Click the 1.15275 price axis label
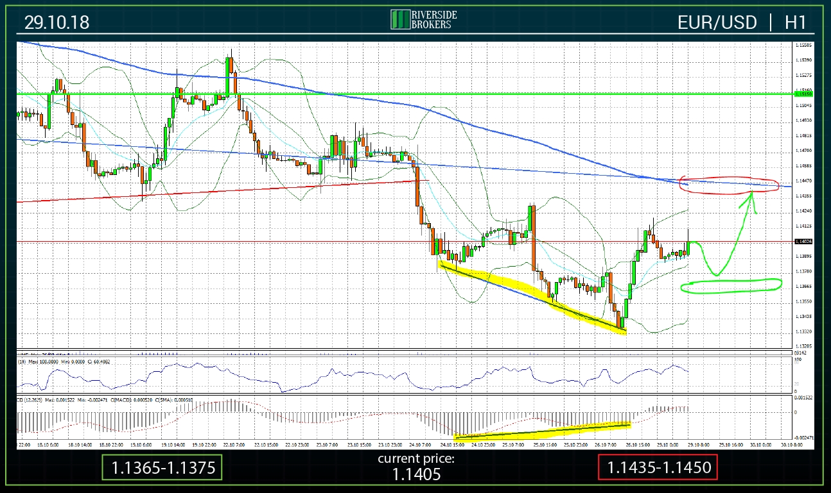Image resolution: width=831 pixels, height=493 pixels. coord(803,75)
